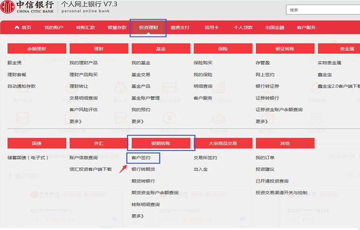Open the 投资理财 navigation tab
The width and height of the screenshot is (360, 230).
coord(148,27)
